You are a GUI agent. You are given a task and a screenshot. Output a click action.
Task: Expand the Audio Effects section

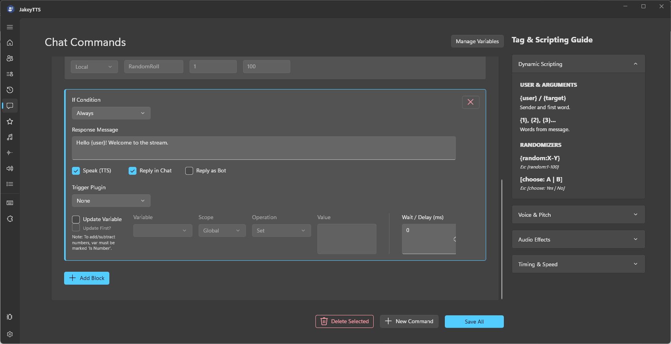(x=578, y=240)
